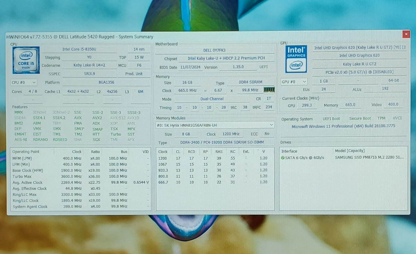The image size is (416, 254).
Task: Click the green SATA drive status icon
Action: (x=283, y=158)
